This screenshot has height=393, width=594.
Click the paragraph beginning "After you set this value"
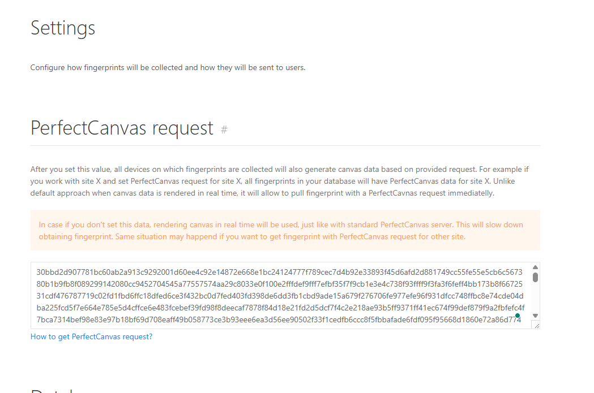point(279,181)
